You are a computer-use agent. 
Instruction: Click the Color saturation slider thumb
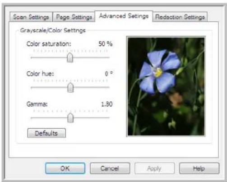tap(70, 57)
